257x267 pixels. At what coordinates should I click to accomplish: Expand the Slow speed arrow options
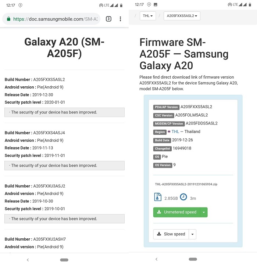(x=192, y=234)
